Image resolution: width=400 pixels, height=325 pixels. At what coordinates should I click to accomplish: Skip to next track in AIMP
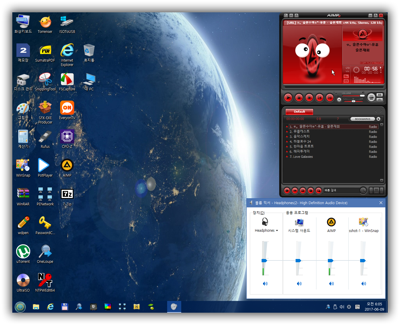pos(330,97)
